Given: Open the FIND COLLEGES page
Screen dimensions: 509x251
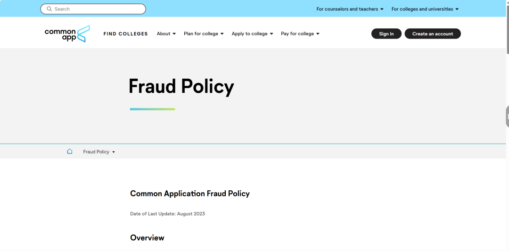Looking at the screenshot, I should pos(126,34).
